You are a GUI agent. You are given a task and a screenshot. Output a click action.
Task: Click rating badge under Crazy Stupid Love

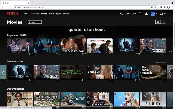tap(84, 54)
